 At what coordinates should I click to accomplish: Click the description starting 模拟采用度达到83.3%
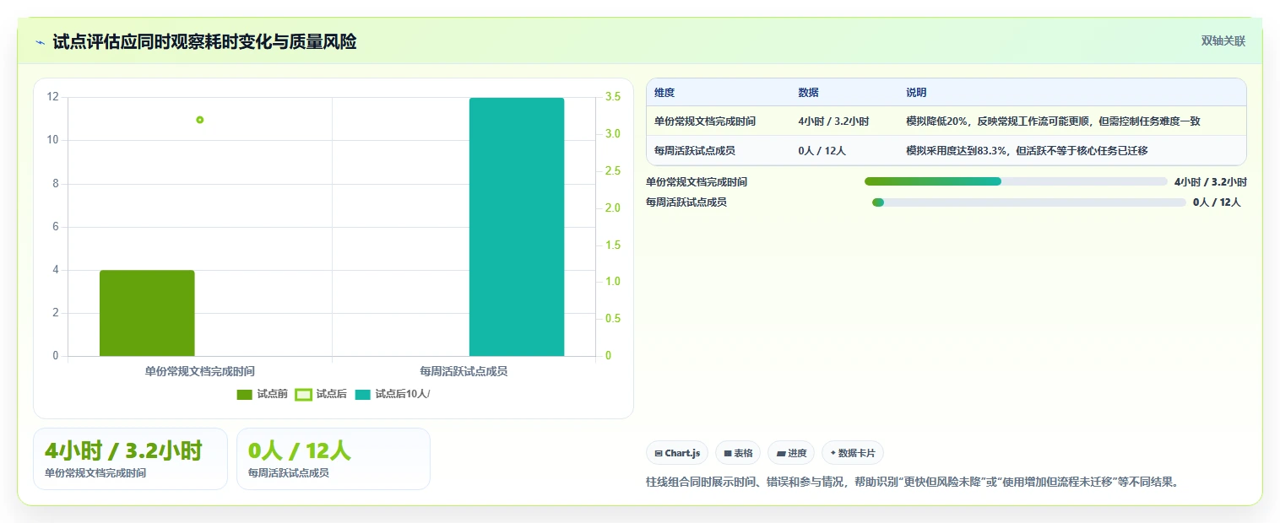[x=1027, y=151]
